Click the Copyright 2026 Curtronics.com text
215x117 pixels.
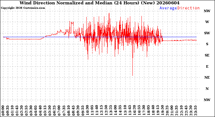[x=23, y=8]
